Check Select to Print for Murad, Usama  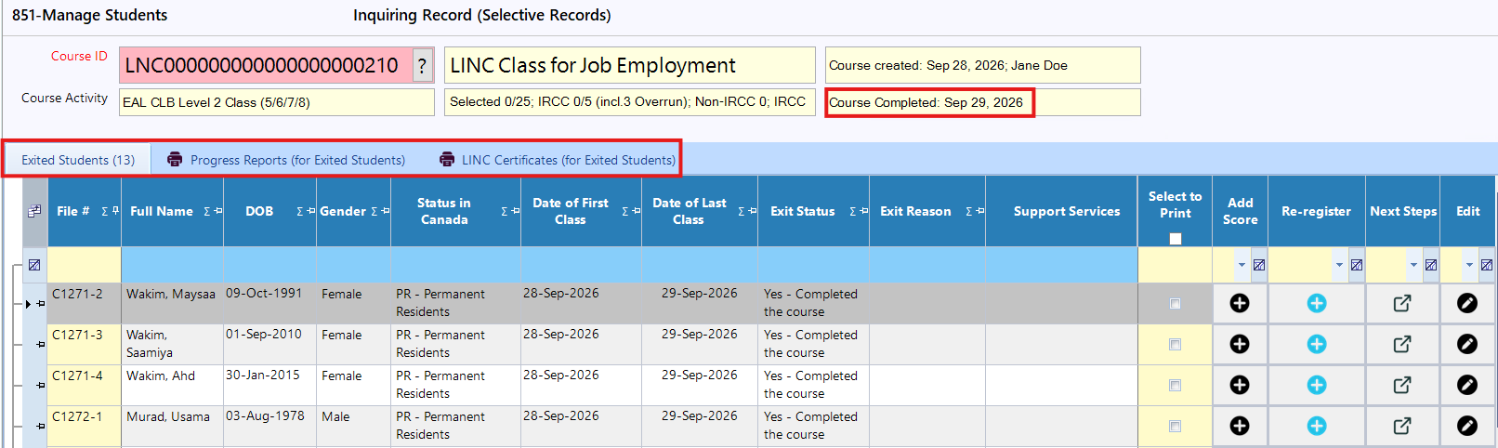(x=1176, y=427)
